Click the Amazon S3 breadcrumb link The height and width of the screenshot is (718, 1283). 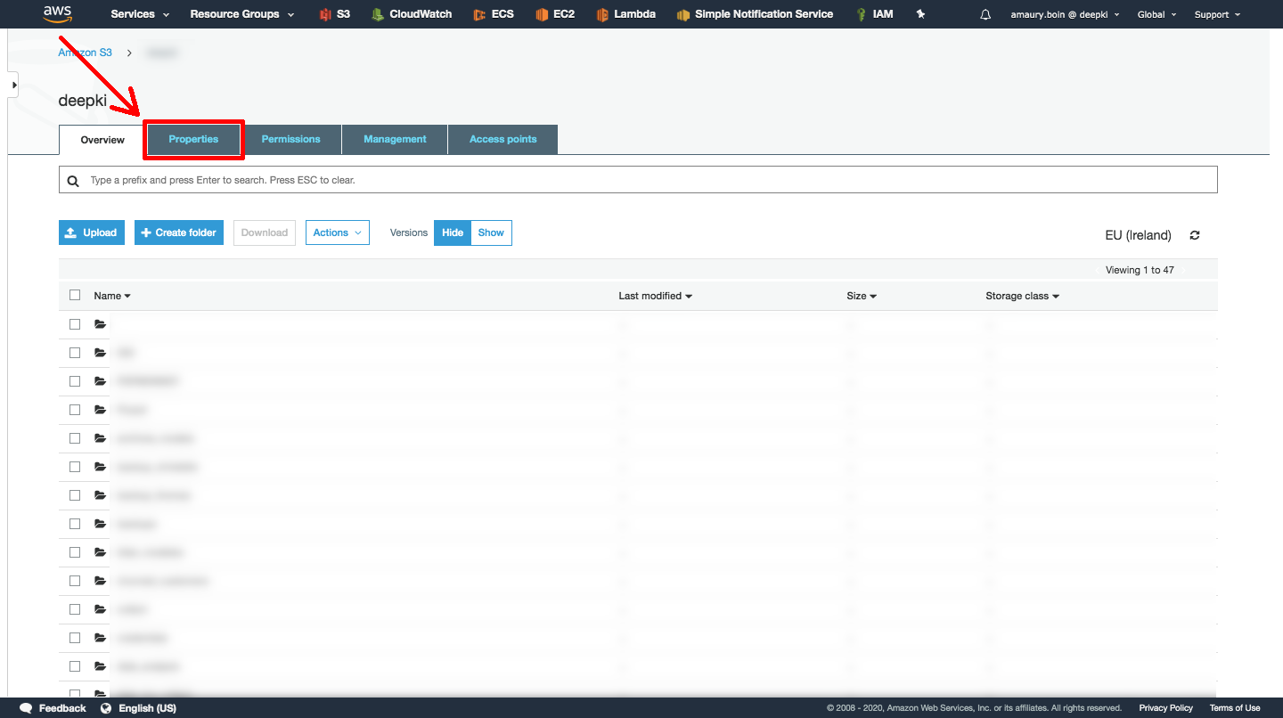pos(86,53)
